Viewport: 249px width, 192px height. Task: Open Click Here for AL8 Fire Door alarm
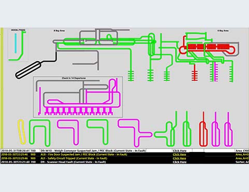[x=179, y=155]
